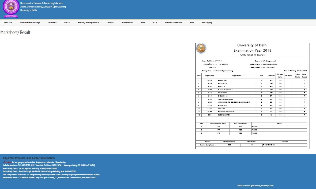
Task: Expand the RTI menu
Action: pos(192,23)
